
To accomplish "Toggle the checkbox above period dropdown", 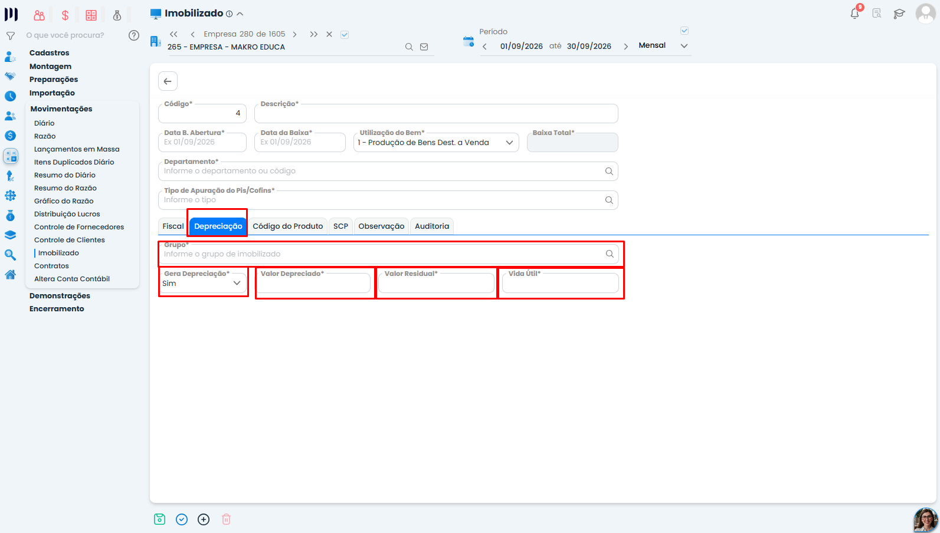I will [x=684, y=31].
